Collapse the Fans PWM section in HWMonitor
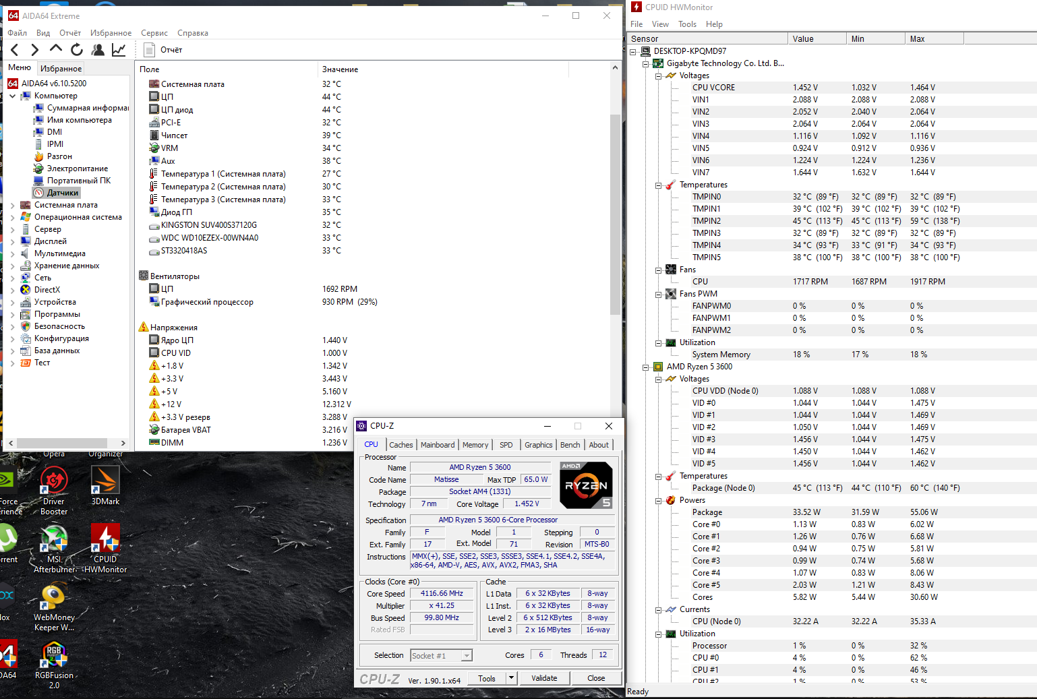This screenshot has height=699, width=1037. point(659,294)
